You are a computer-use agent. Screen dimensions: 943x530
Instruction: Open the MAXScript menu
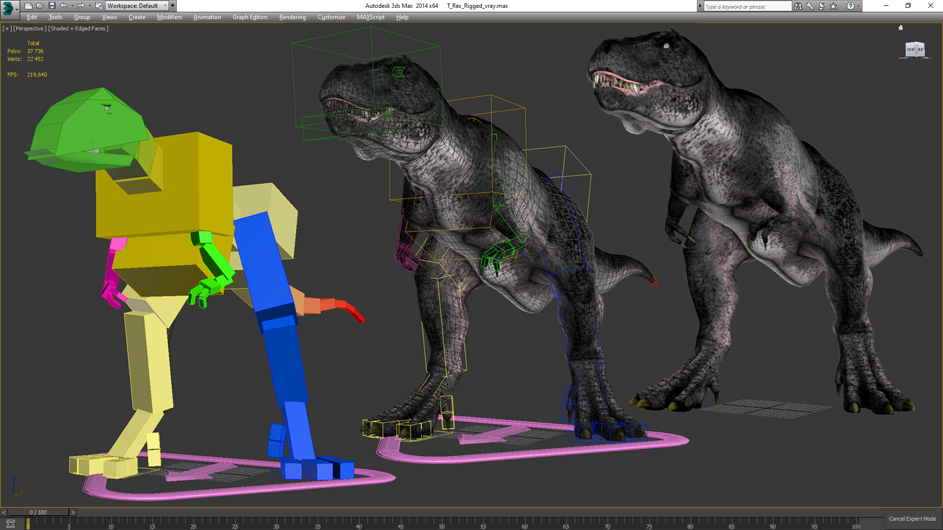click(371, 17)
